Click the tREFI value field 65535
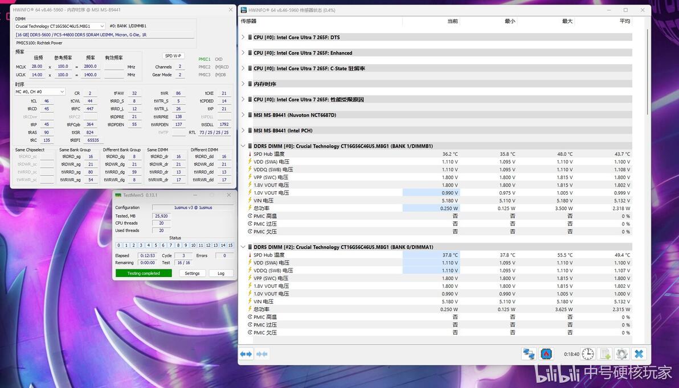 tap(93, 140)
